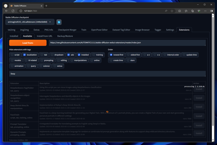Open the browser settings ellipsis menu
Screen dimensions: 217x145
tap(205, 11)
